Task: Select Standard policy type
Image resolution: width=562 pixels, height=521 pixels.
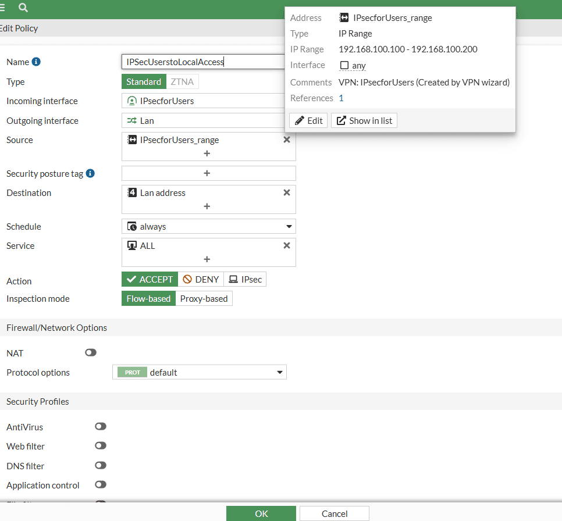Action: pos(144,82)
